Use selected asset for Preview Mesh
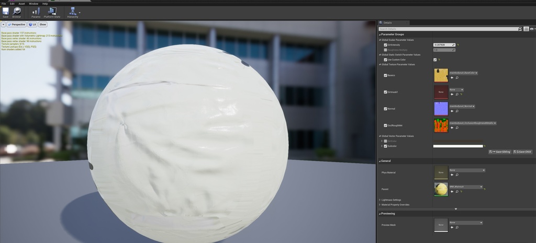The image size is (536, 243). click(x=452, y=227)
